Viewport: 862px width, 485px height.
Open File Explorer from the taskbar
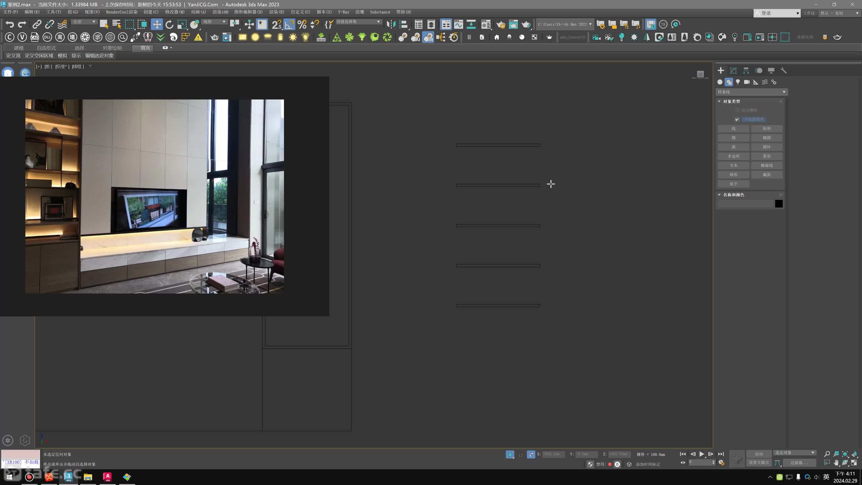(88, 477)
